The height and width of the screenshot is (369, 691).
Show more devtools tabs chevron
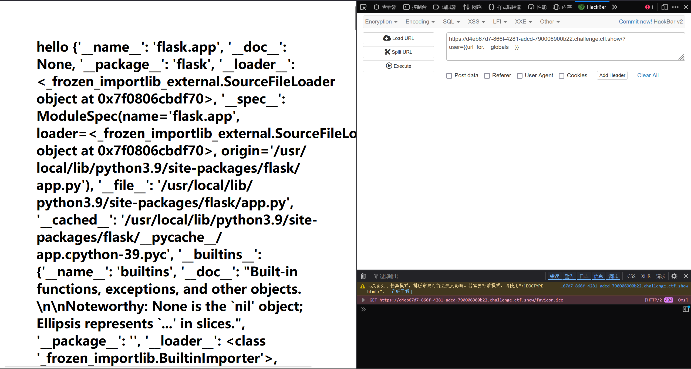615,7
